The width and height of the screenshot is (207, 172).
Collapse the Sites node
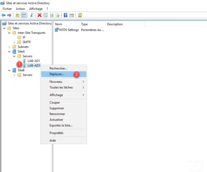(4, 28)
